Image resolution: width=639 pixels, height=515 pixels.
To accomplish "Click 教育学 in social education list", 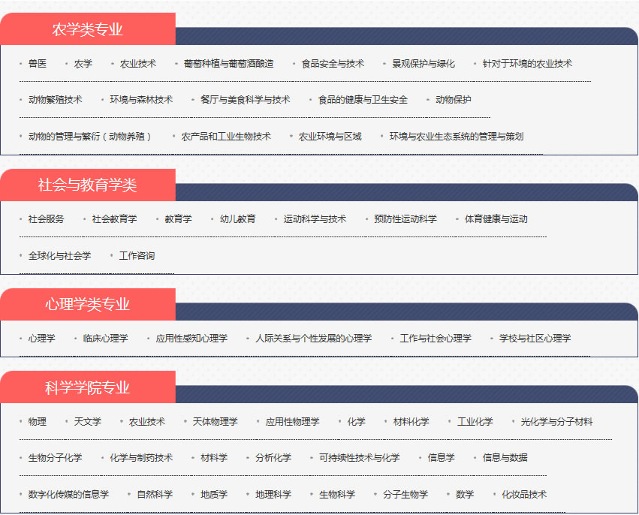I will (x=178, y=219).
